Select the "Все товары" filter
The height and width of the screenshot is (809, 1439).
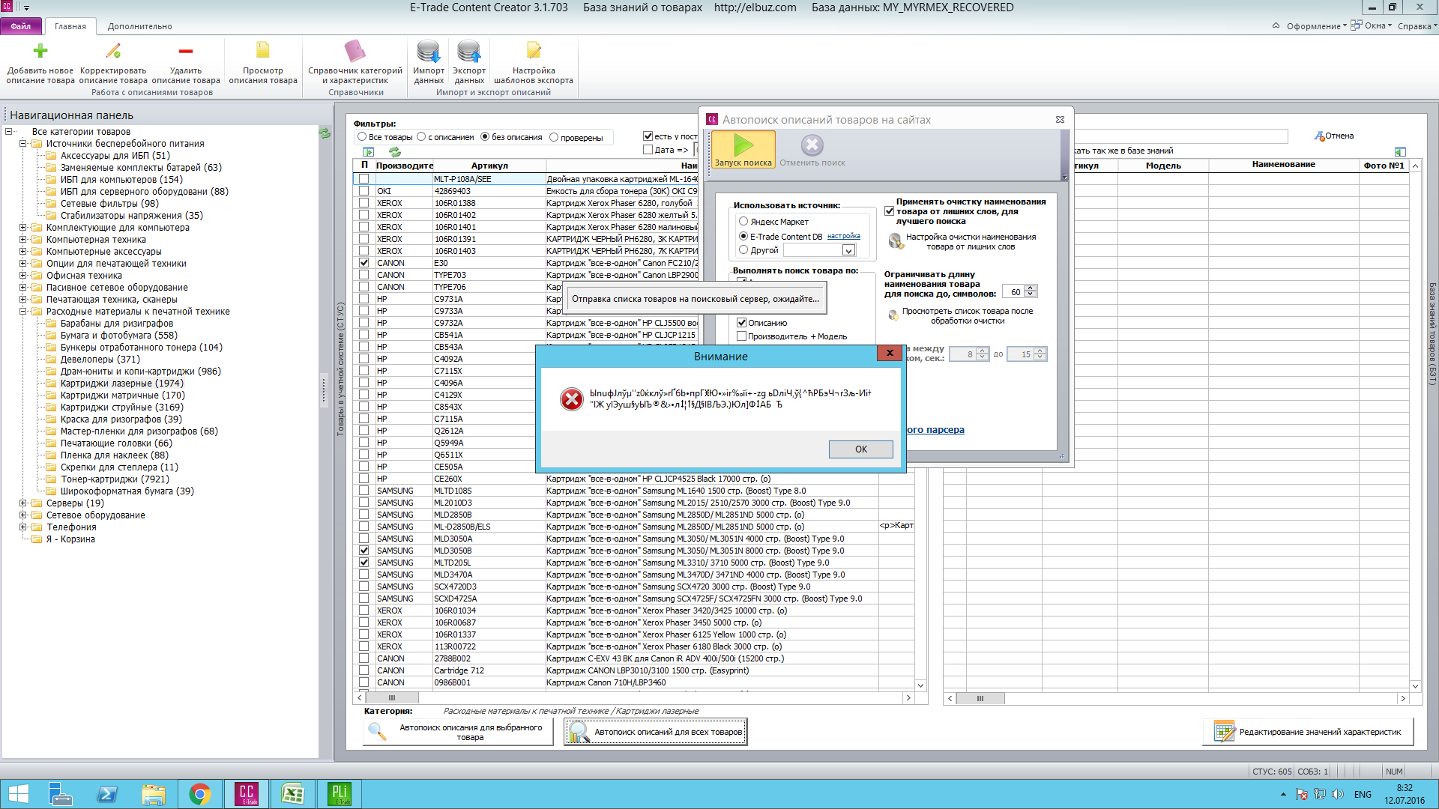click(363, 137)
